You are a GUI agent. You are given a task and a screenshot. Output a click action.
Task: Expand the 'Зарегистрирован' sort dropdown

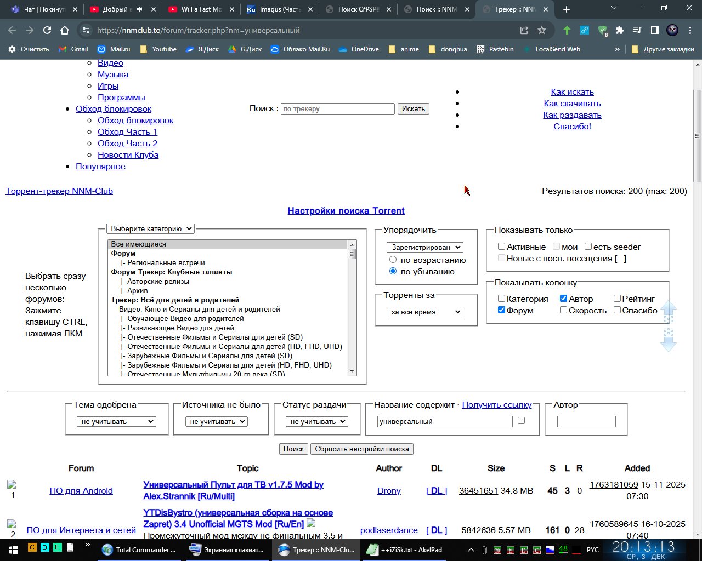coord(424,247)
